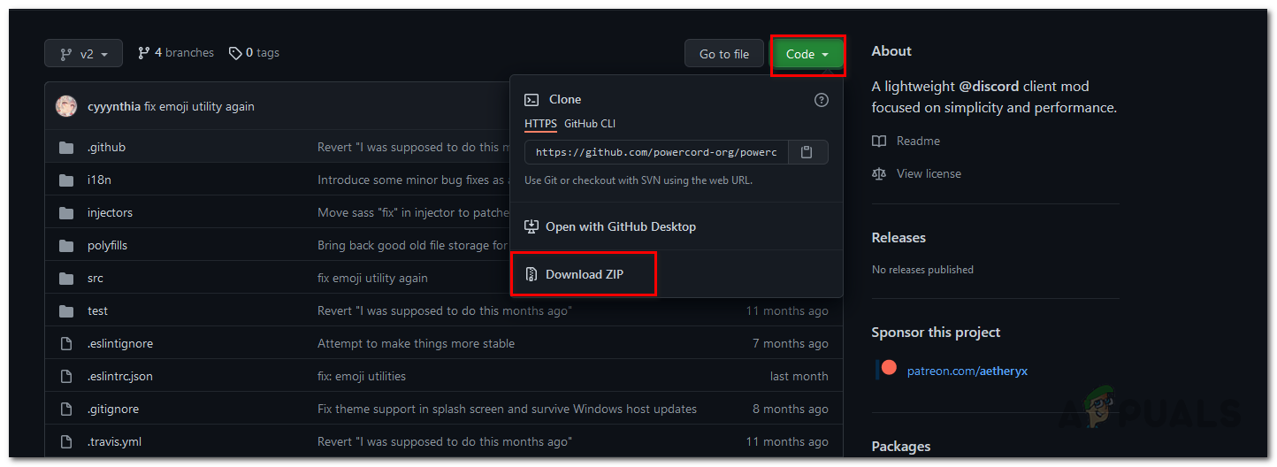Screen dimensions: 1277x467
Task: Open the @discord mention link
Action: [989, 87]
